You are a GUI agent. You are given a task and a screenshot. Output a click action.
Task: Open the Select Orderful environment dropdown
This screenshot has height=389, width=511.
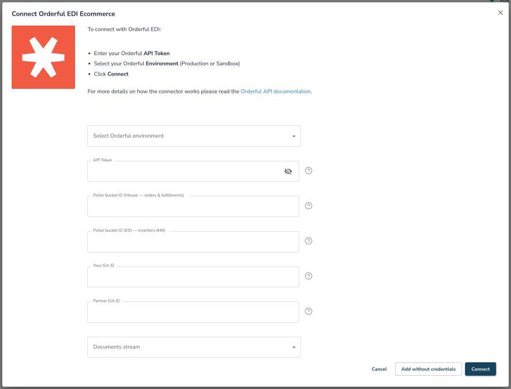194,136
